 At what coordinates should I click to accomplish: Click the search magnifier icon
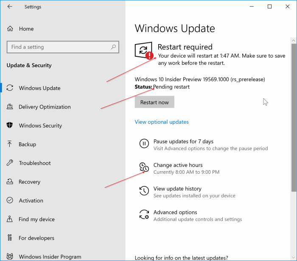coord(113,47)
